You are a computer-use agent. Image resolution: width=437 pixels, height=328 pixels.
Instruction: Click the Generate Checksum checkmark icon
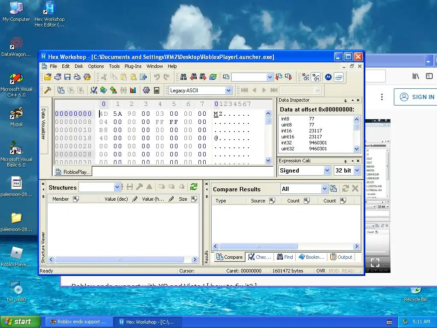pos(93,90)
